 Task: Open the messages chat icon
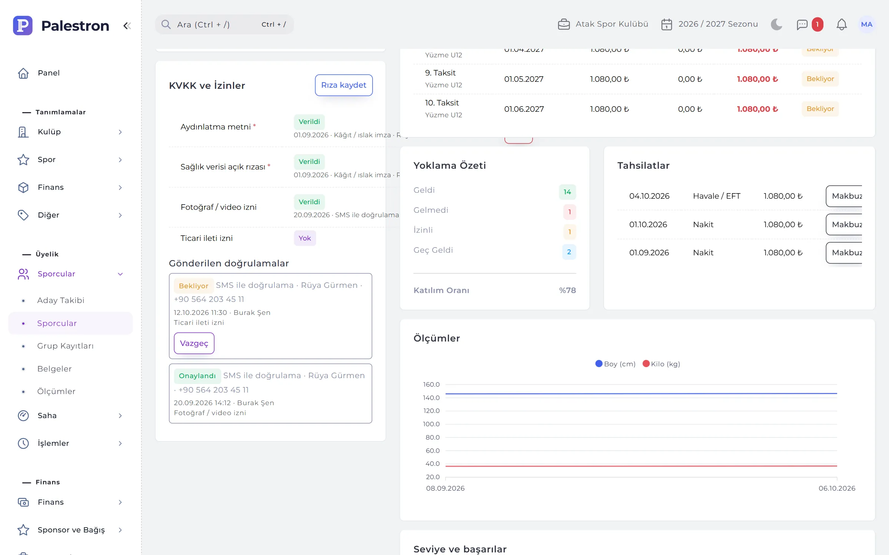[802, 25]
